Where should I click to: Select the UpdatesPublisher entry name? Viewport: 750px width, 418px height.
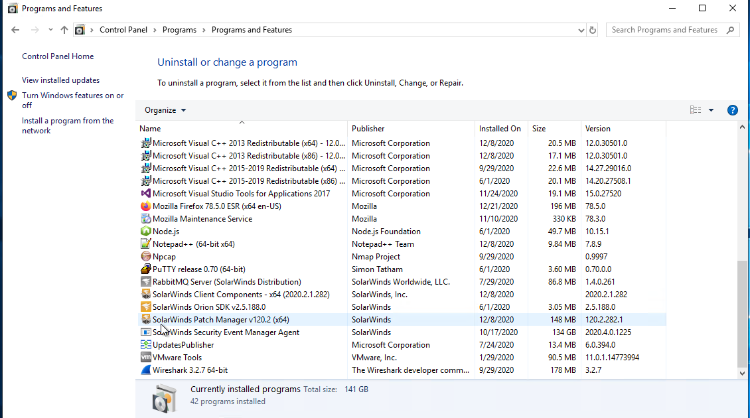(x=183, y=345)
